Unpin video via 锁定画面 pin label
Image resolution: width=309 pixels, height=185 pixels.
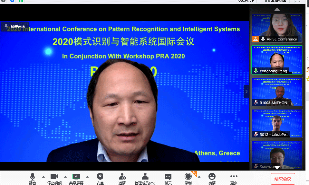pos(15,27)
